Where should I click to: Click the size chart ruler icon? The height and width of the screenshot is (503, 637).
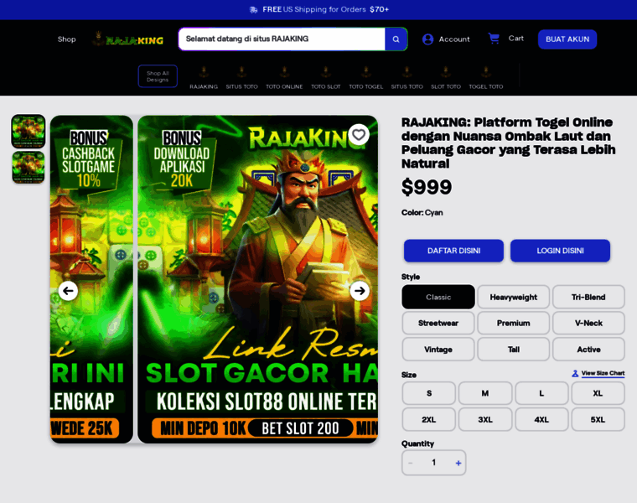click(575, 373)
